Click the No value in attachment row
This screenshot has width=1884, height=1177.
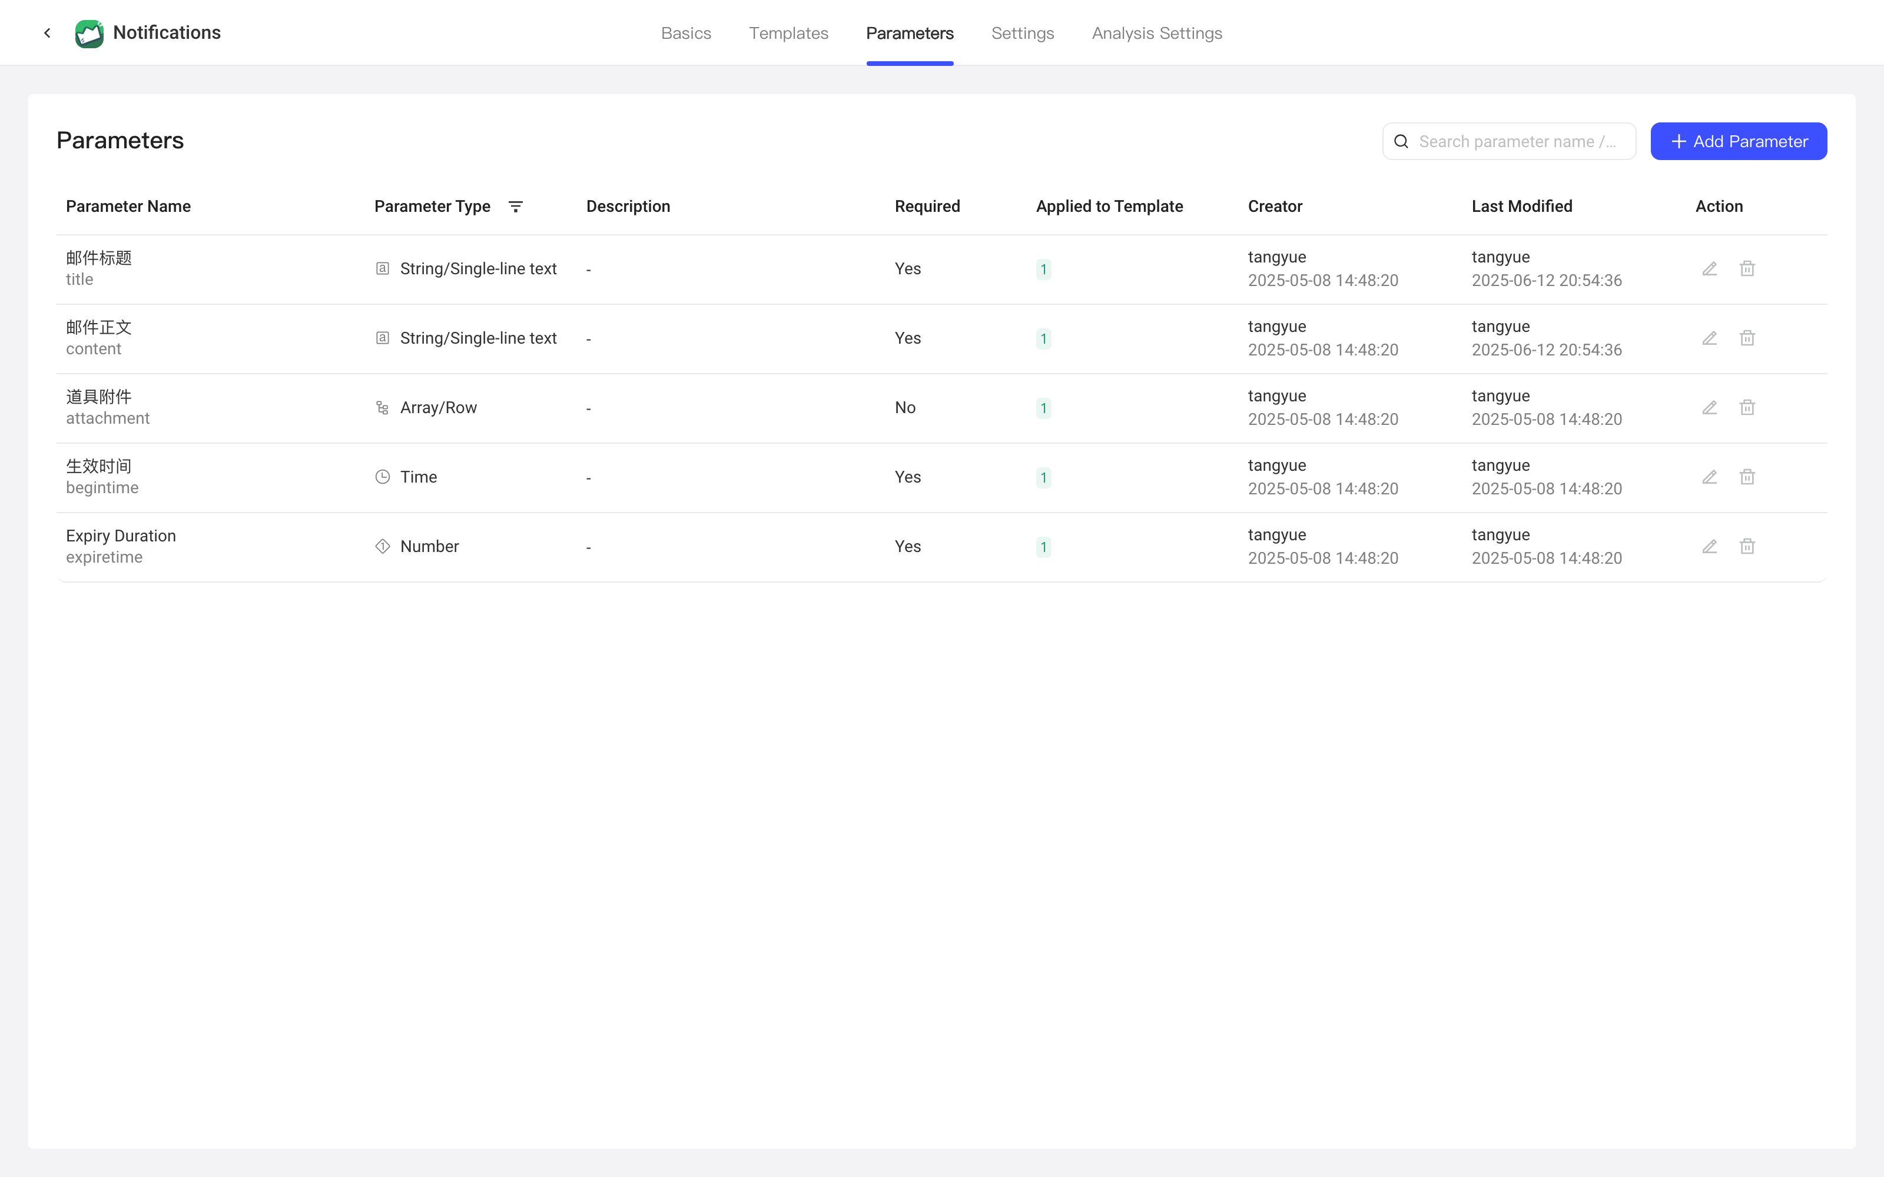tap(905, 408)
